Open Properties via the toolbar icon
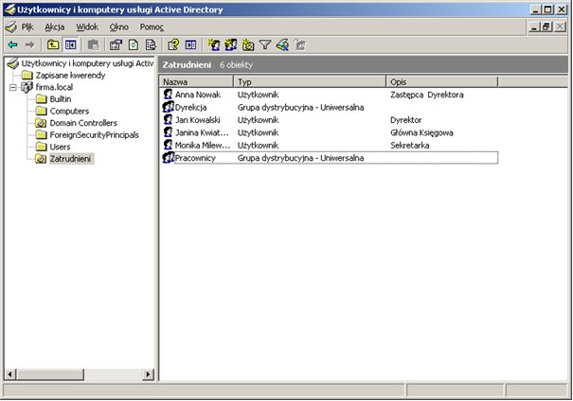 tap(116, 44)
